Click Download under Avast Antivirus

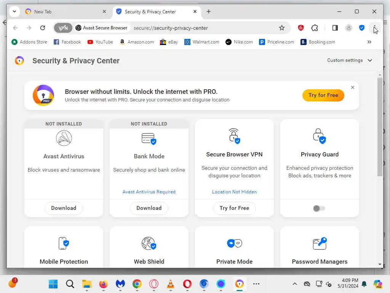click(64, 208)
